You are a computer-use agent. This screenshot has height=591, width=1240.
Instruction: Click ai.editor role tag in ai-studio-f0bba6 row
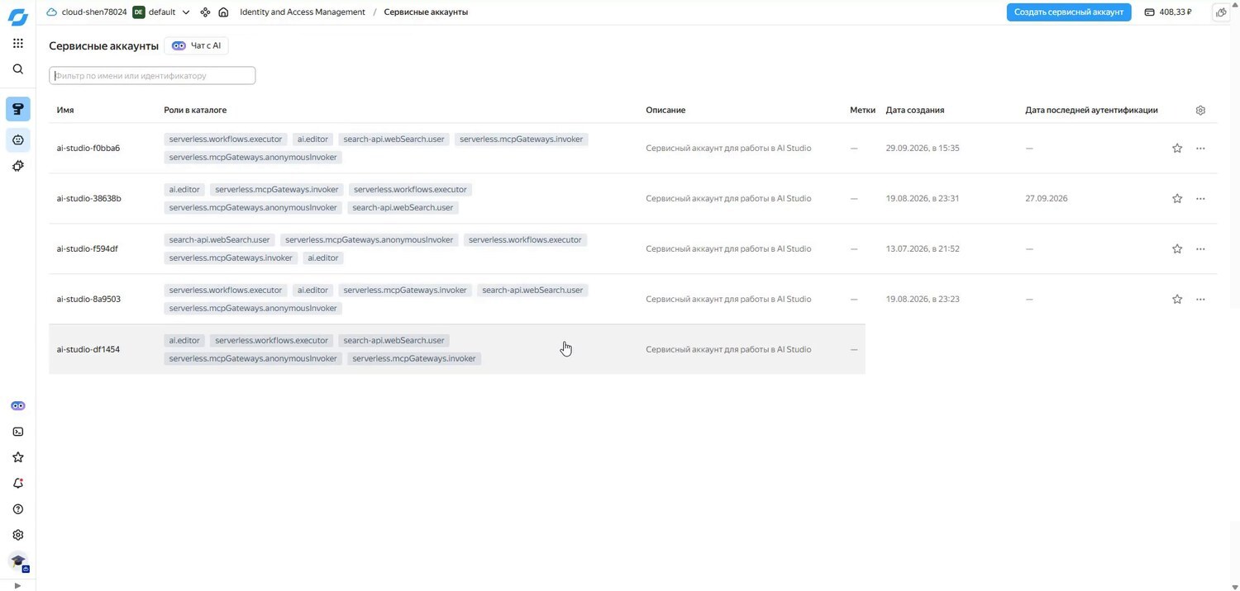[x=312, y=139]
